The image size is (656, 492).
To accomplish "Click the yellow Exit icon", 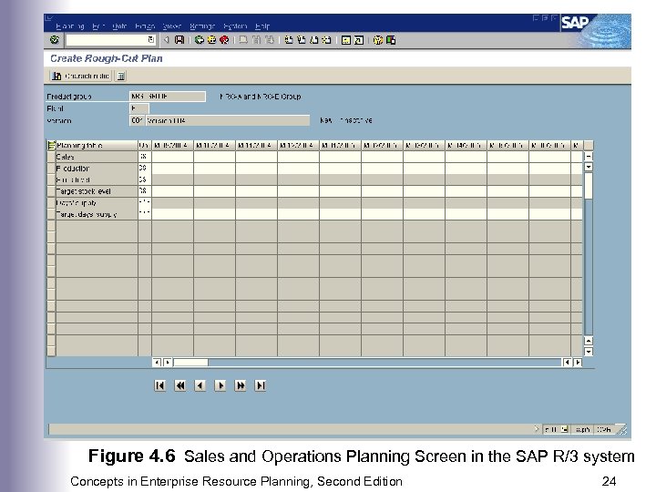I will point(211,40).
